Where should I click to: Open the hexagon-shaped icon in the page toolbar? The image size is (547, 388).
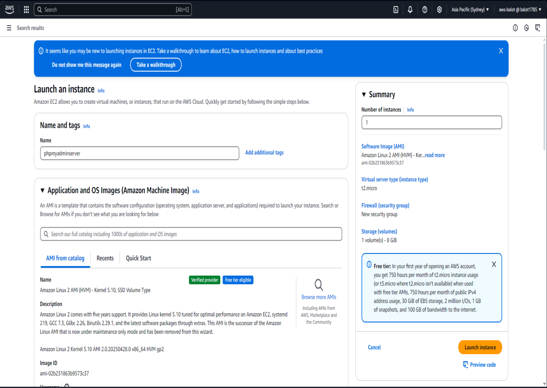tap(526, 28)
